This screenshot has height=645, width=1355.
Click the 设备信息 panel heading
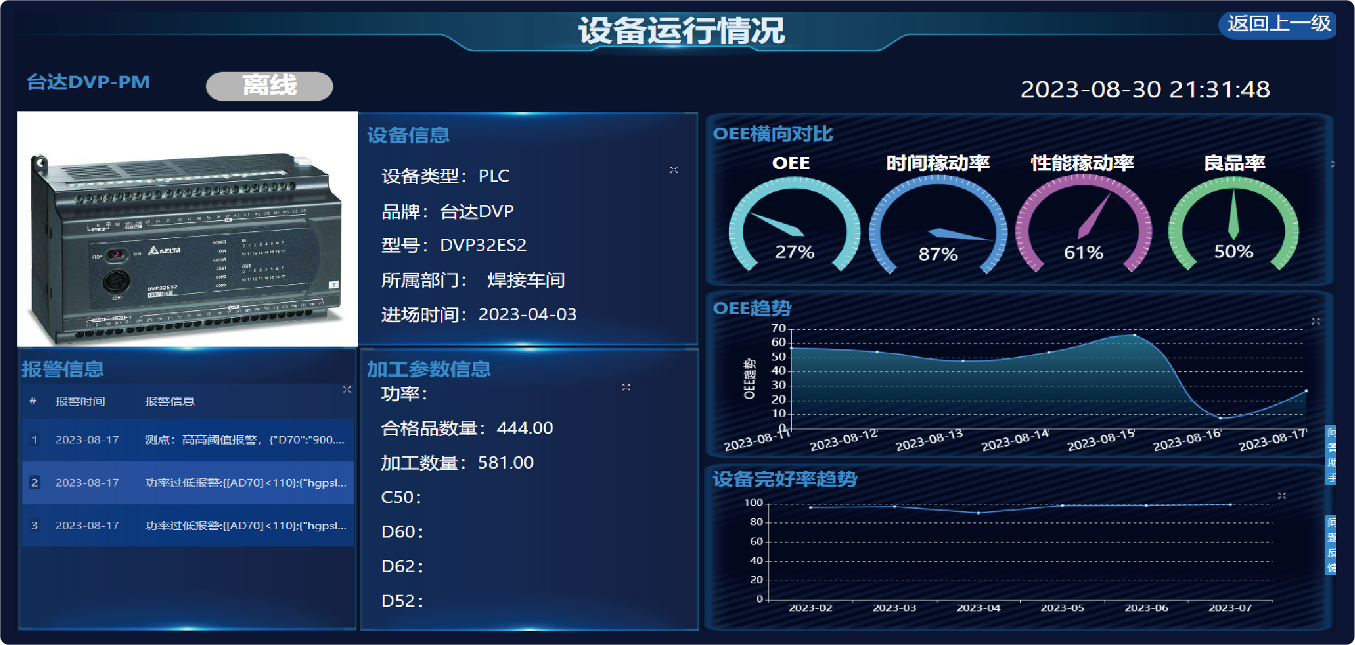pyautogui.click(x=409, y=135)
